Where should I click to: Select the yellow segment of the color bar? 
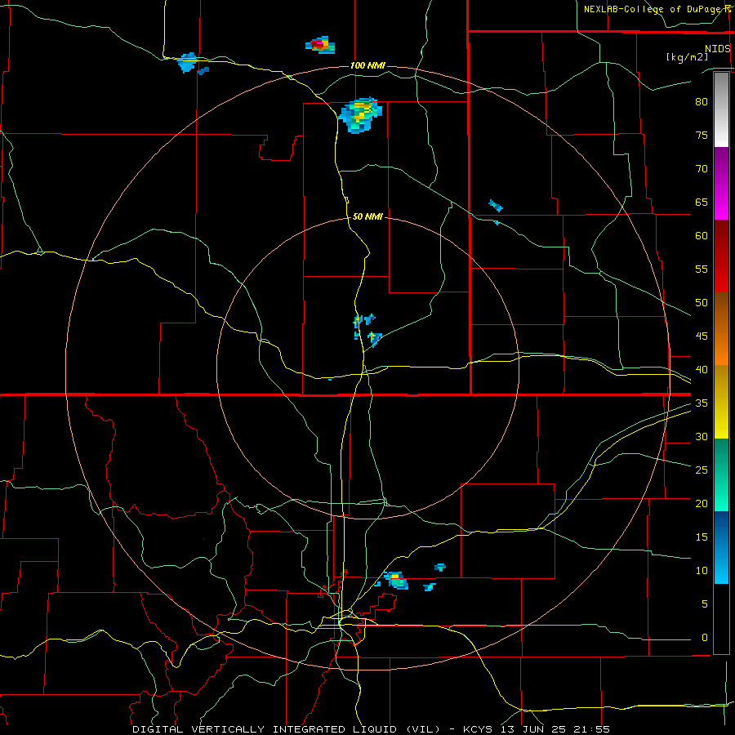tap(721, 402)
